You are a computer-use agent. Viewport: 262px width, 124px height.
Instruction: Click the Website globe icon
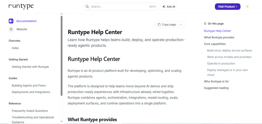[11, 29]
